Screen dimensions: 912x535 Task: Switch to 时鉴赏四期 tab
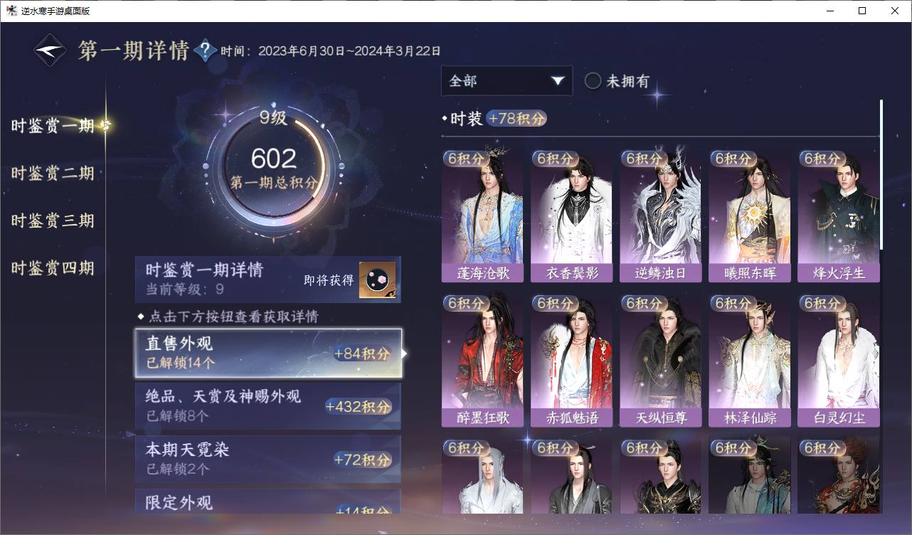(53, 269)
